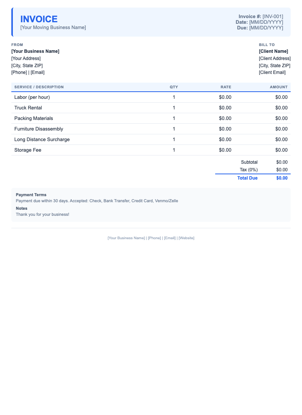
Task: Click the quantity in the Storage Fee row
Action: 174,150
